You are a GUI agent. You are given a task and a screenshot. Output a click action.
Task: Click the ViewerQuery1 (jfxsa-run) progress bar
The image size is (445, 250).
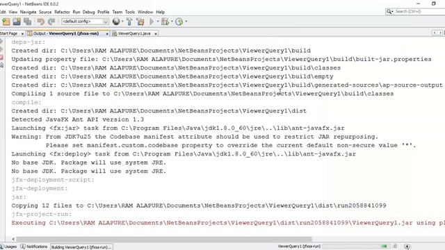pyautogui.click(x=356, y=247)
